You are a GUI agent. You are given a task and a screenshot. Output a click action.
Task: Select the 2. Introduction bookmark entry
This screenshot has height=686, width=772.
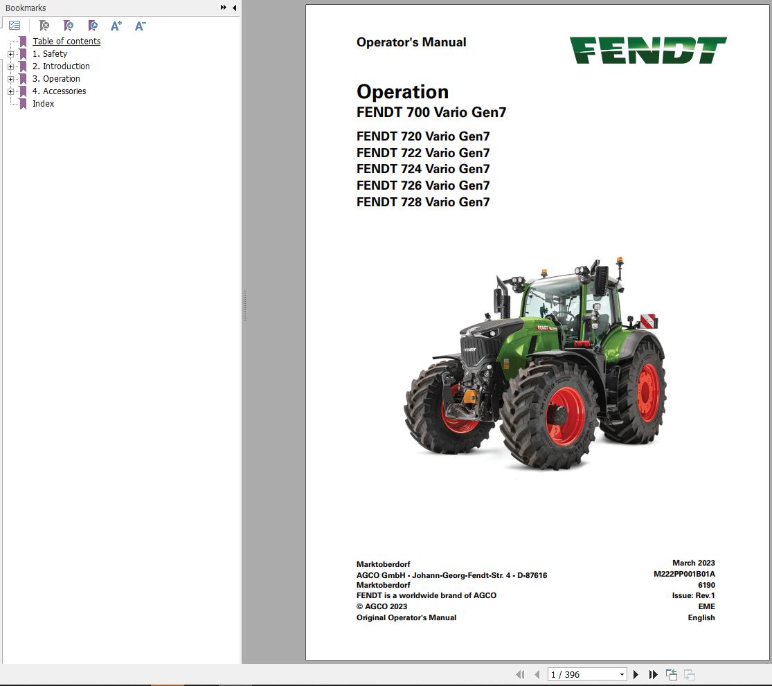click(x=61, y=66)
